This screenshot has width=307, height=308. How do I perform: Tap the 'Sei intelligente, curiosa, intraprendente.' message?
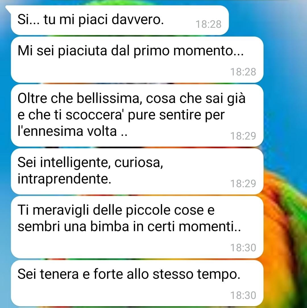[137, 171]
